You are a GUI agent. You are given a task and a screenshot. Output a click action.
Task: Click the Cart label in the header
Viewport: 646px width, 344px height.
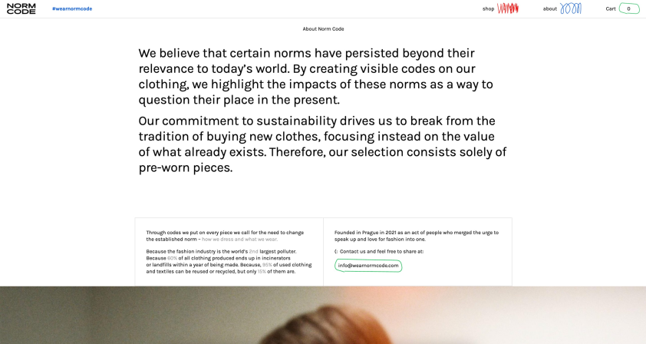click(611, 8)
